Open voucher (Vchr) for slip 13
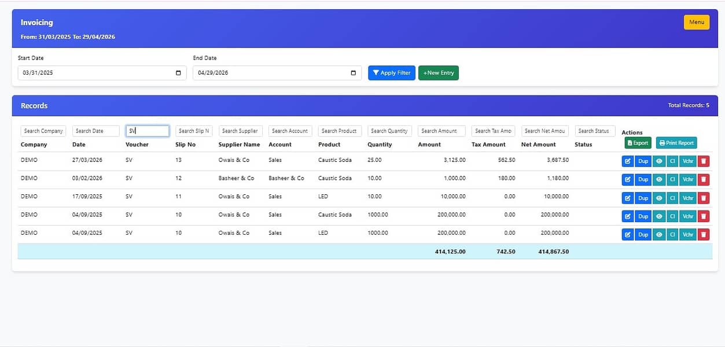Image resolution: width=725 pixels, height=347 pixels. tap(688, 161)
